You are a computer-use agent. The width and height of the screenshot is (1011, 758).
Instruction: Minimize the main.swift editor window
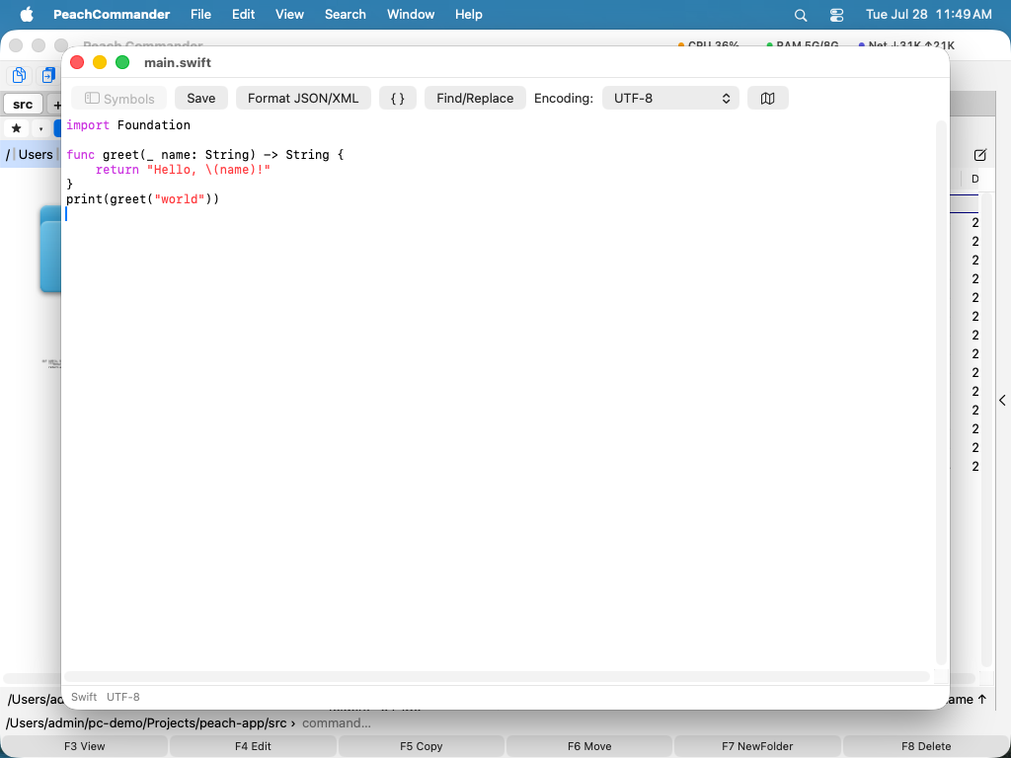[x=100, y=62]
